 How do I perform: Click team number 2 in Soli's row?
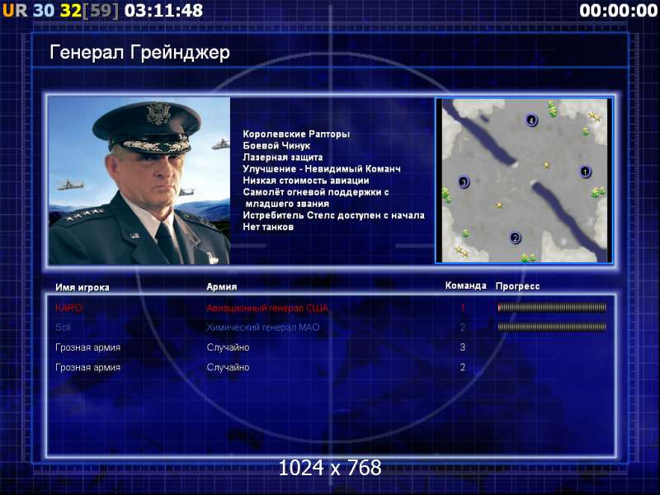(x=463, y=327)
